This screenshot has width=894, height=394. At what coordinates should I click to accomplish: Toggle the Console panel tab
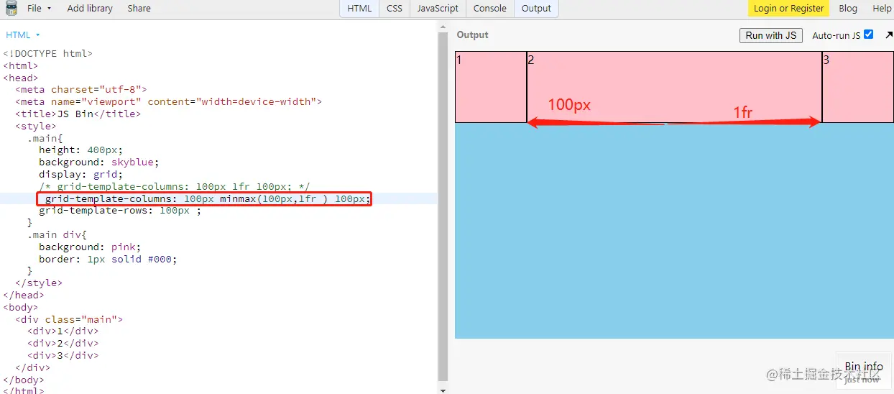(x=490, y=9)
